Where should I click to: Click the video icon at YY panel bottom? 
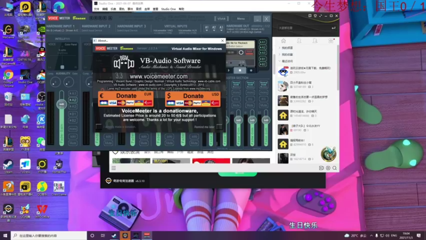(x=322, y=168)
